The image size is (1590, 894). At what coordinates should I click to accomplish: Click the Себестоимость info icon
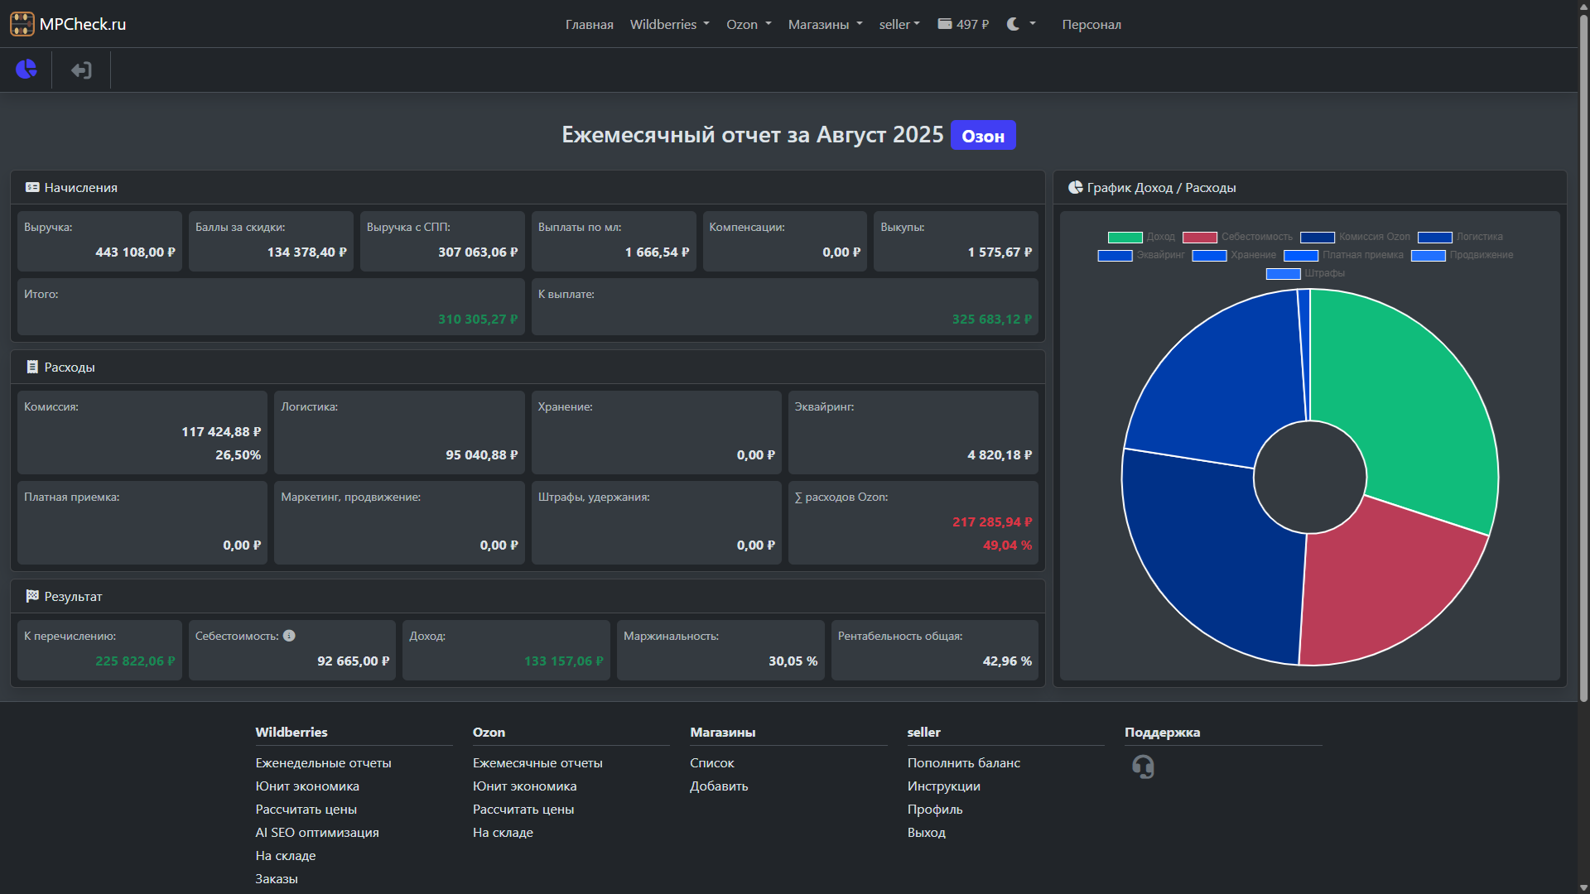point(289,636)
